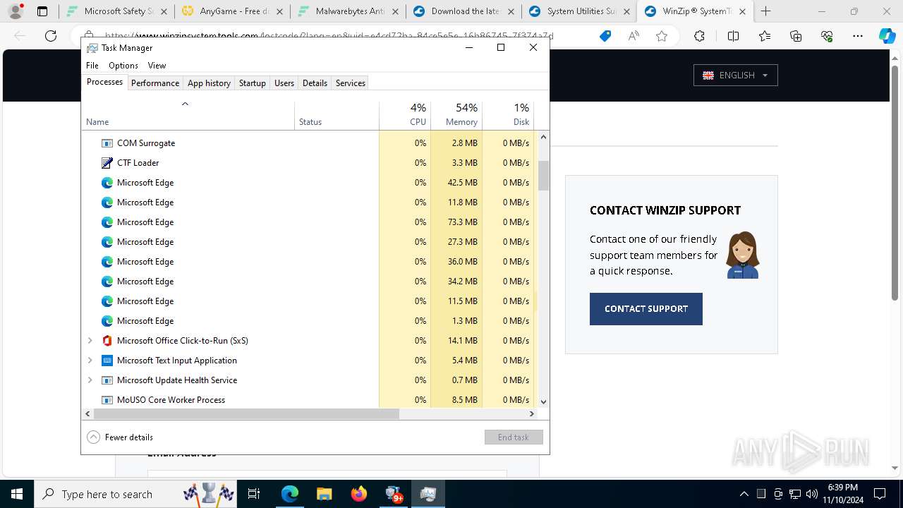
Task: Click the Microsoft Office Click-to-Run icon
Action: coord(107,341)
